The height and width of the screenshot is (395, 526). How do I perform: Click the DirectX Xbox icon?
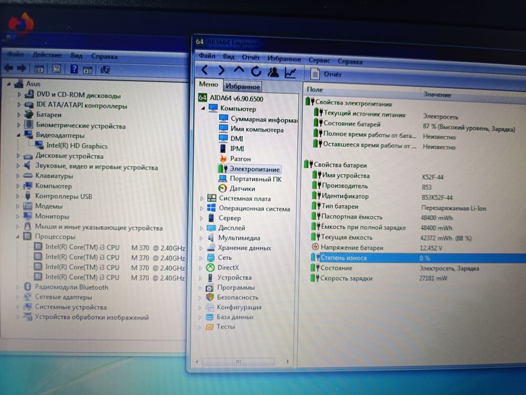pos(210,267)
